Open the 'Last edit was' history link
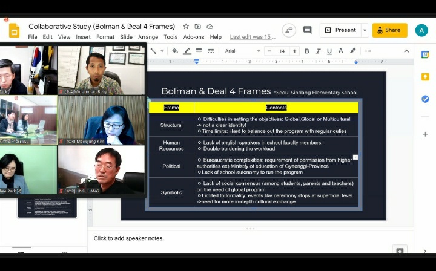The width and height of the screenshot is (436, 271). [x=253, y=37]
